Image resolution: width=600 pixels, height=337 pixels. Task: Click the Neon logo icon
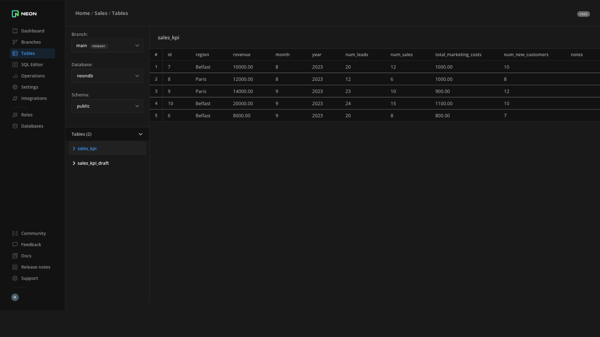(15, 14)
